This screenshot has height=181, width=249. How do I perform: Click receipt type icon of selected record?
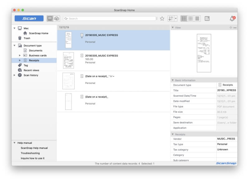[x=82, y=35]
